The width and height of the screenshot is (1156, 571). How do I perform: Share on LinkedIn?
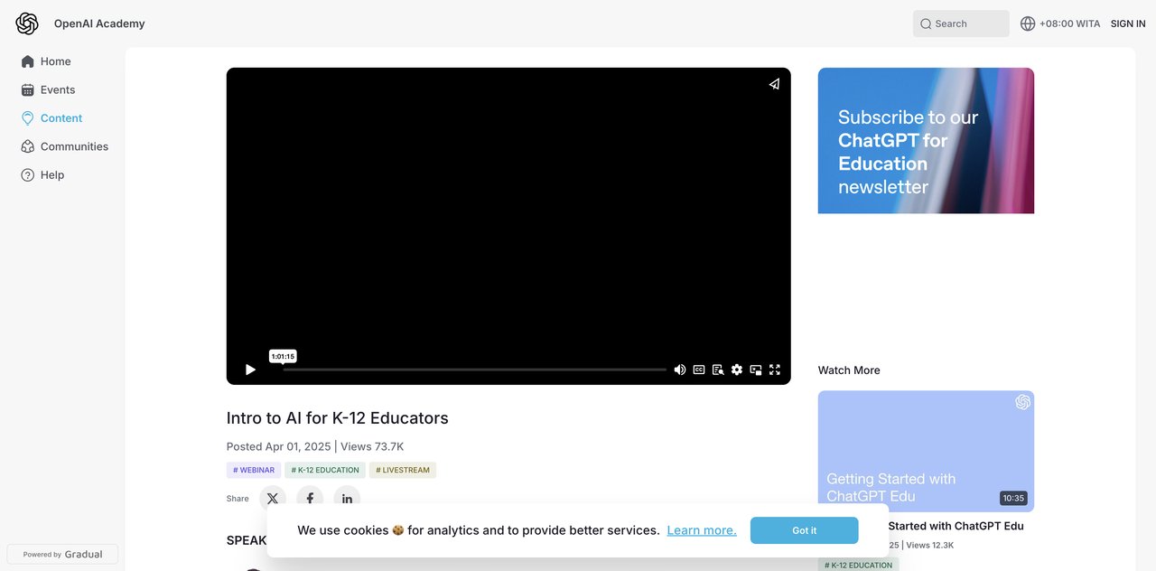(347, 499)
